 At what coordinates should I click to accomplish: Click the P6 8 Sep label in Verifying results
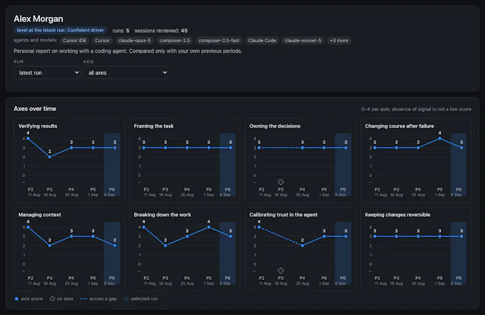click(110, 192)
